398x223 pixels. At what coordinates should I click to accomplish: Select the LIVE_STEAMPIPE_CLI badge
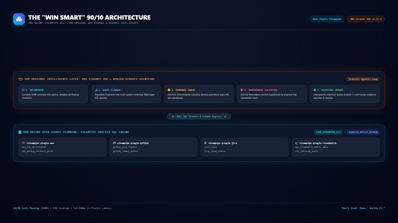tap(328, 132)
